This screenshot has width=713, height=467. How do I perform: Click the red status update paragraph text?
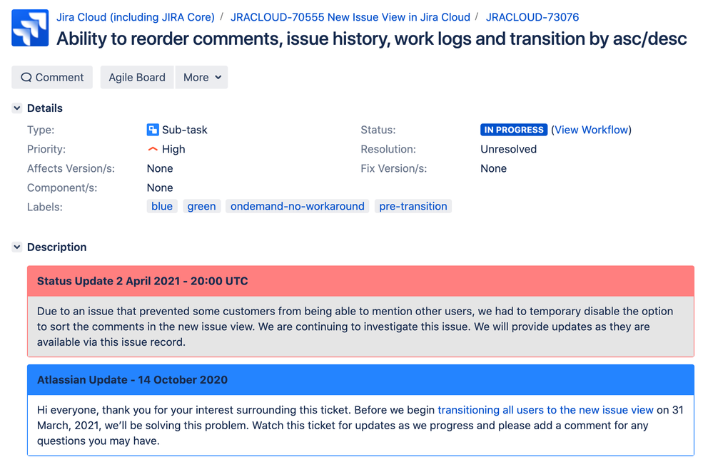click(x=355, y=327)
